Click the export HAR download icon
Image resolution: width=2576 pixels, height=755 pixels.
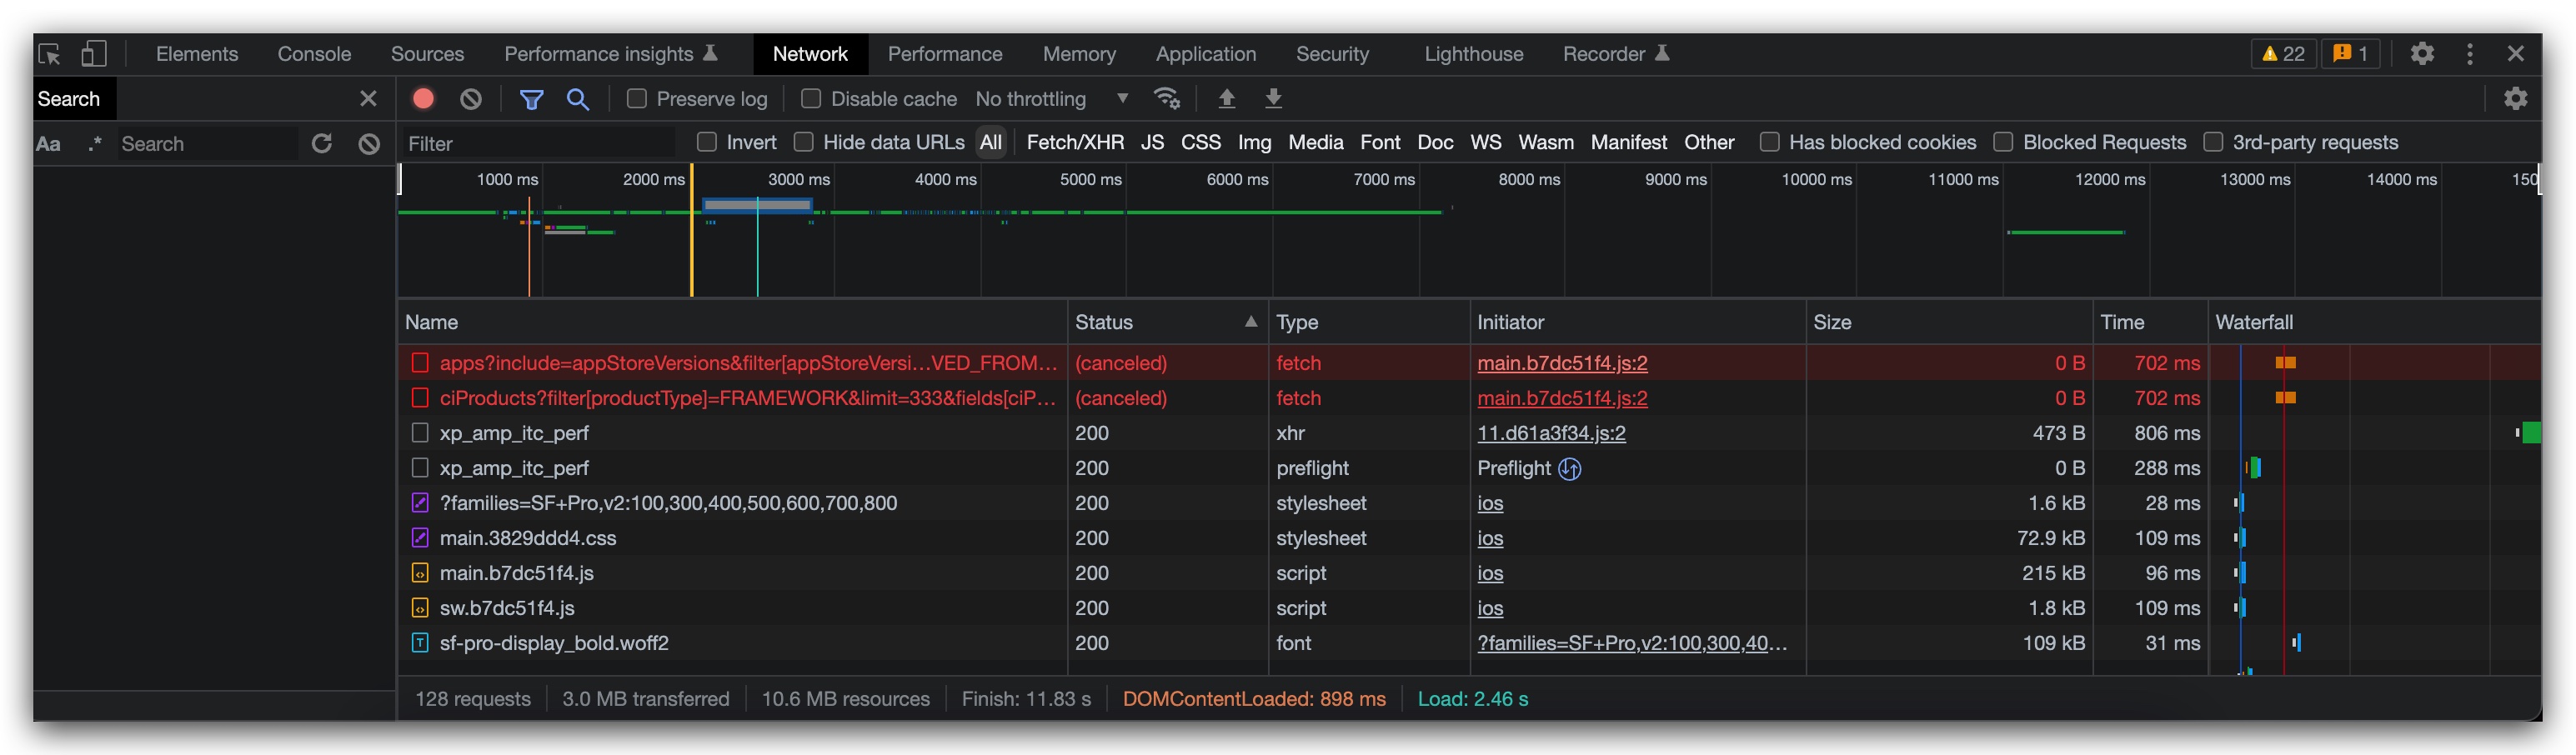1273,98
